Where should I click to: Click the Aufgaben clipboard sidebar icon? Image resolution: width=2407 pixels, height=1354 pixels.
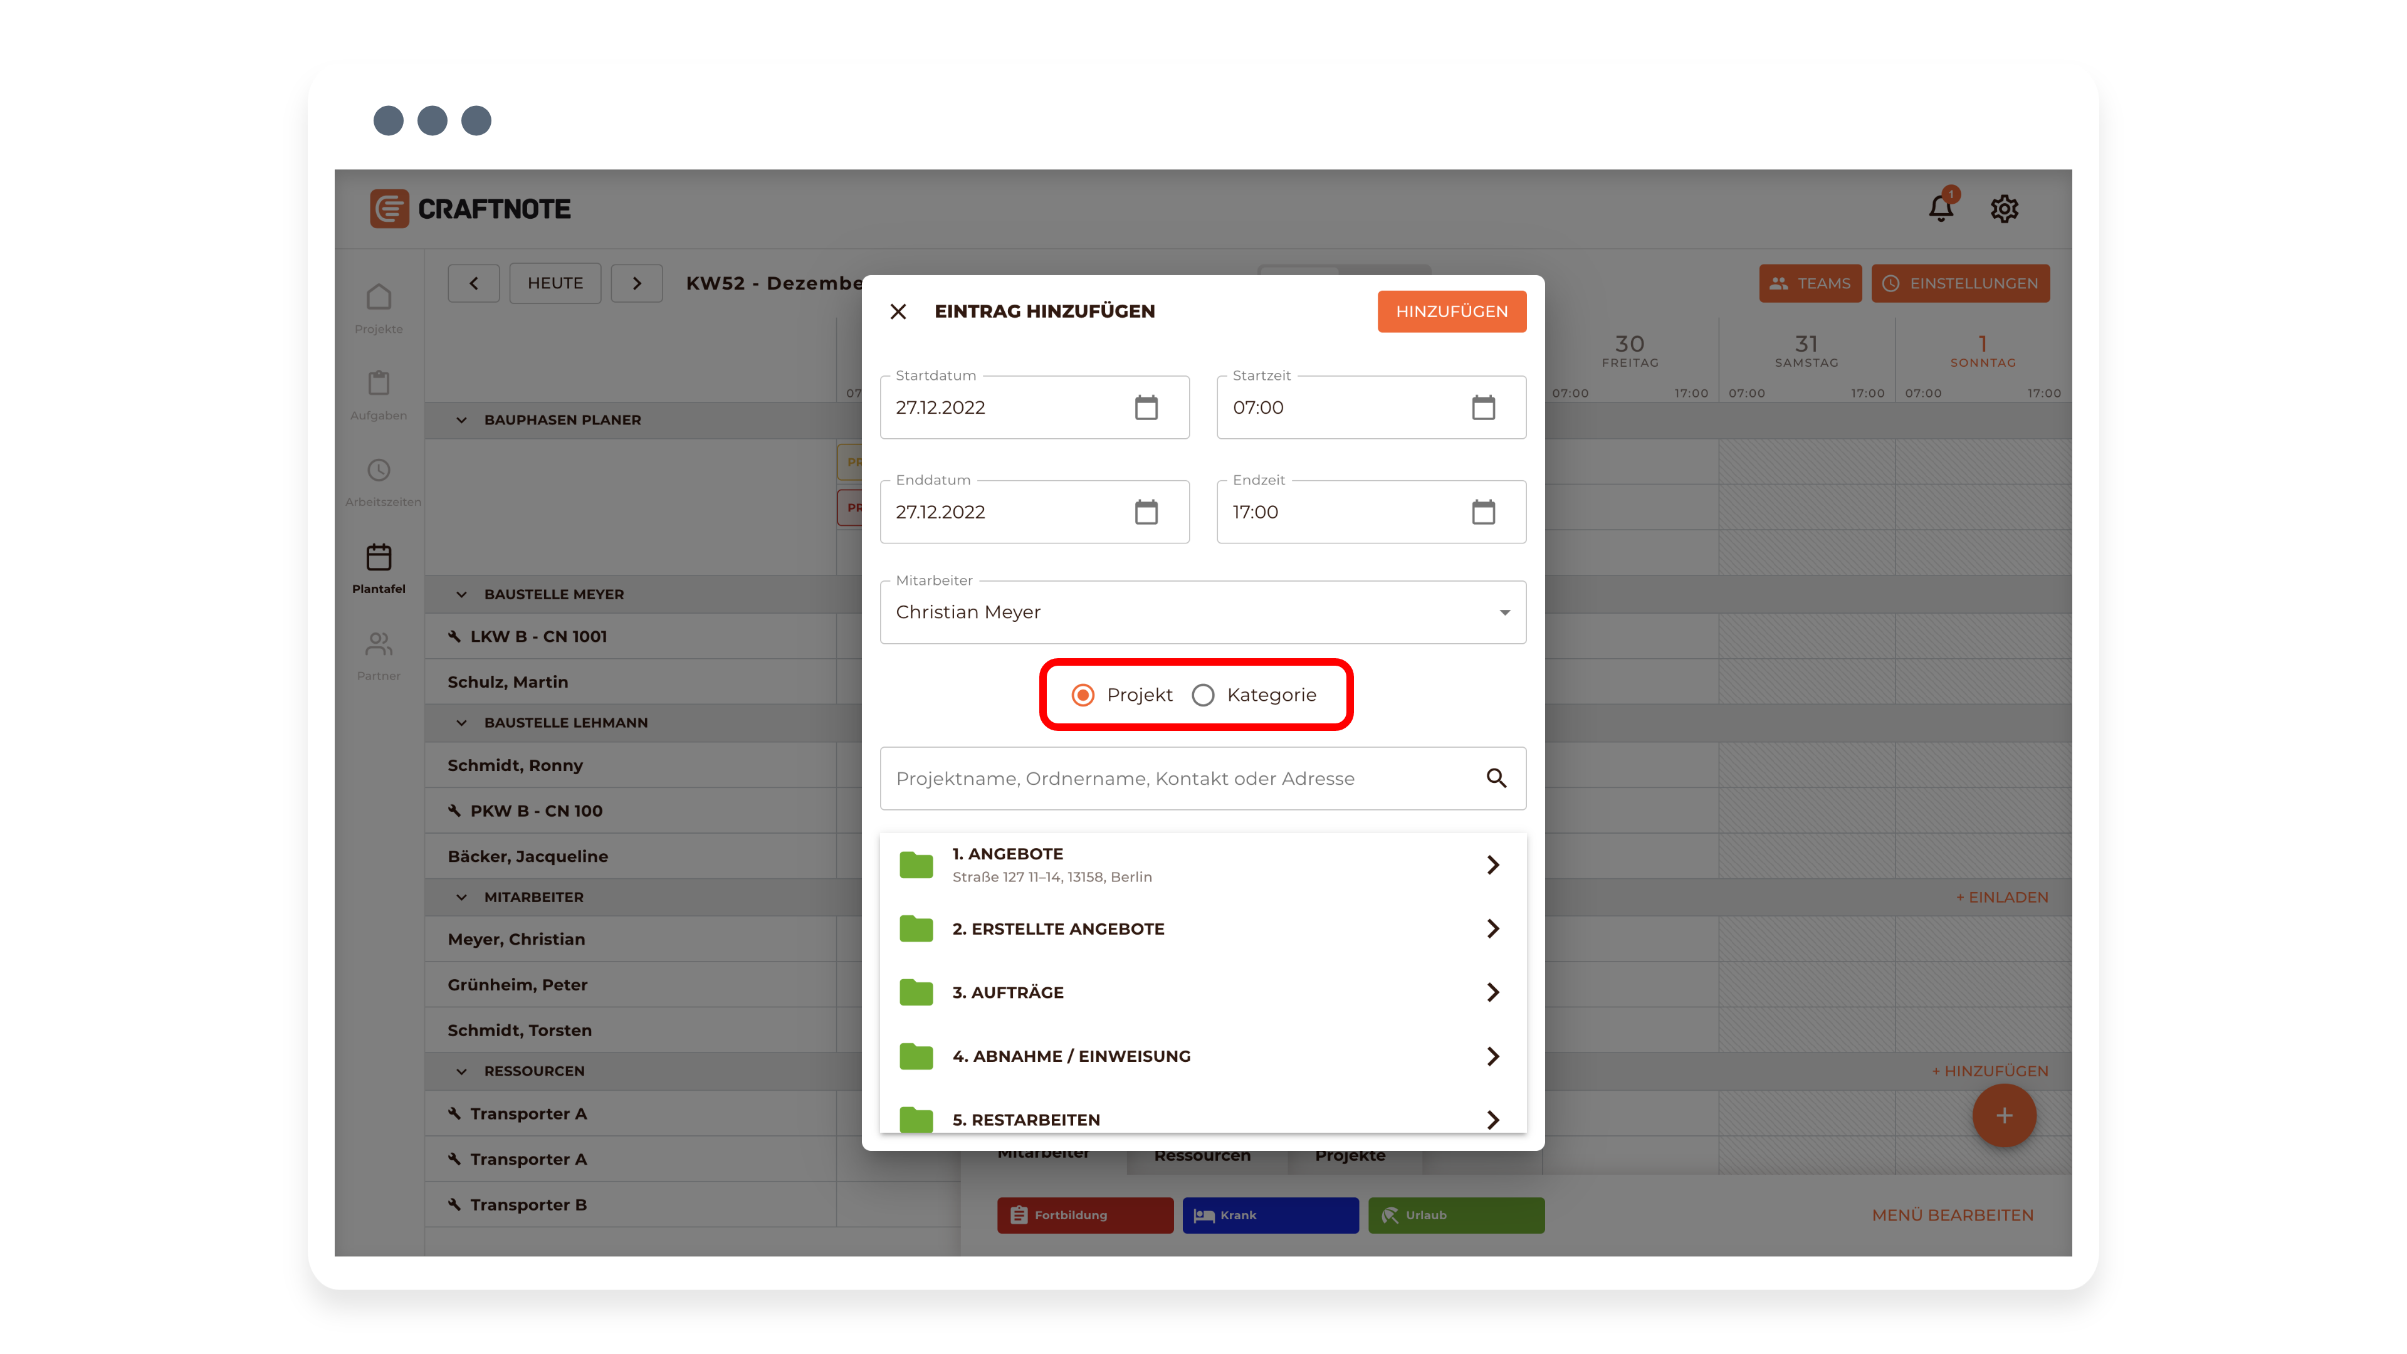click(x=379, y=383)
